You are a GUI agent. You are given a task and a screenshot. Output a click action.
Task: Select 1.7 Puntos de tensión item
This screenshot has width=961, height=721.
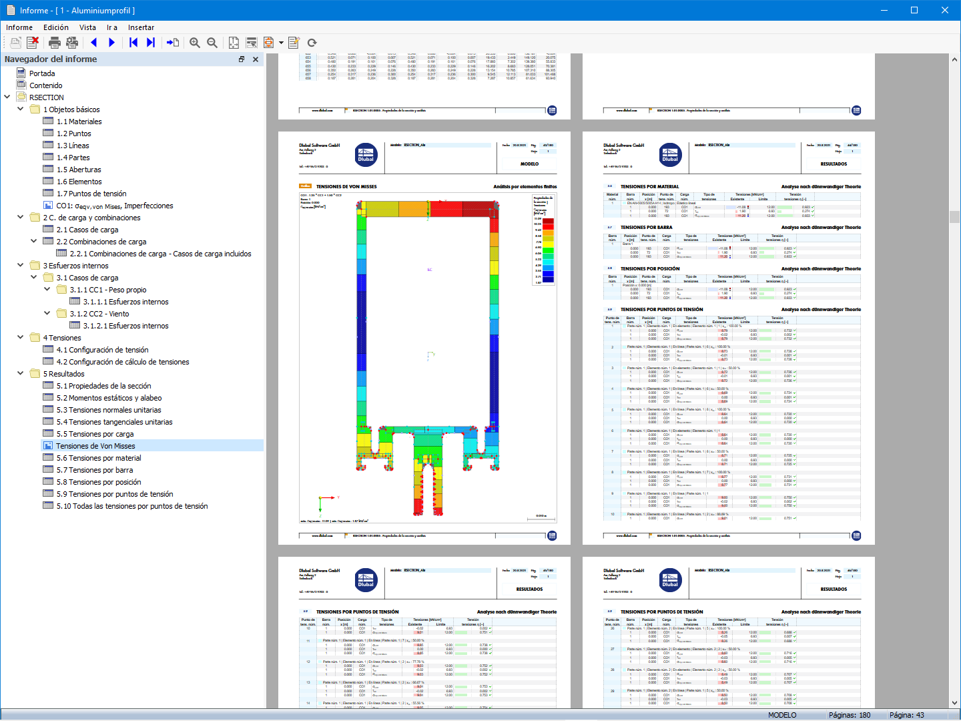tap(91, 194)
